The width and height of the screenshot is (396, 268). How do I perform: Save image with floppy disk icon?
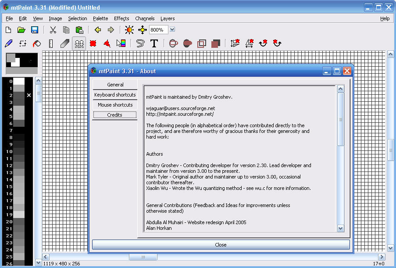tap(35, 30)
